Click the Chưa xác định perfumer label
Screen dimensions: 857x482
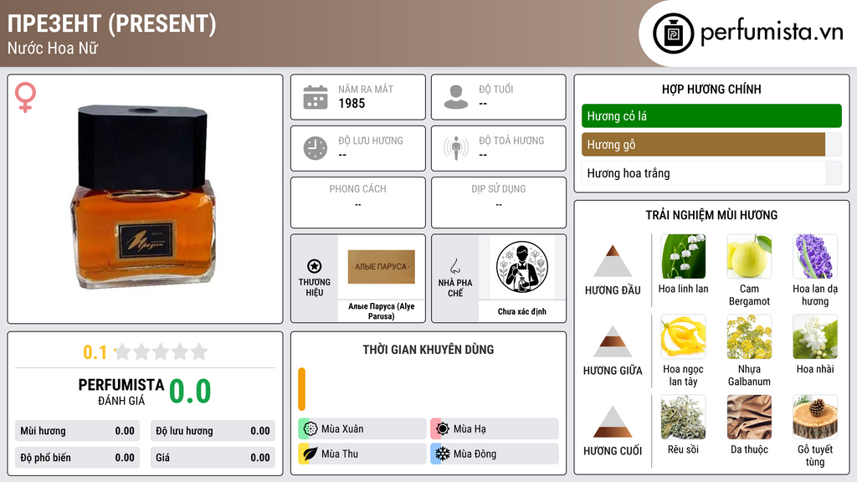tap(522, 311)
